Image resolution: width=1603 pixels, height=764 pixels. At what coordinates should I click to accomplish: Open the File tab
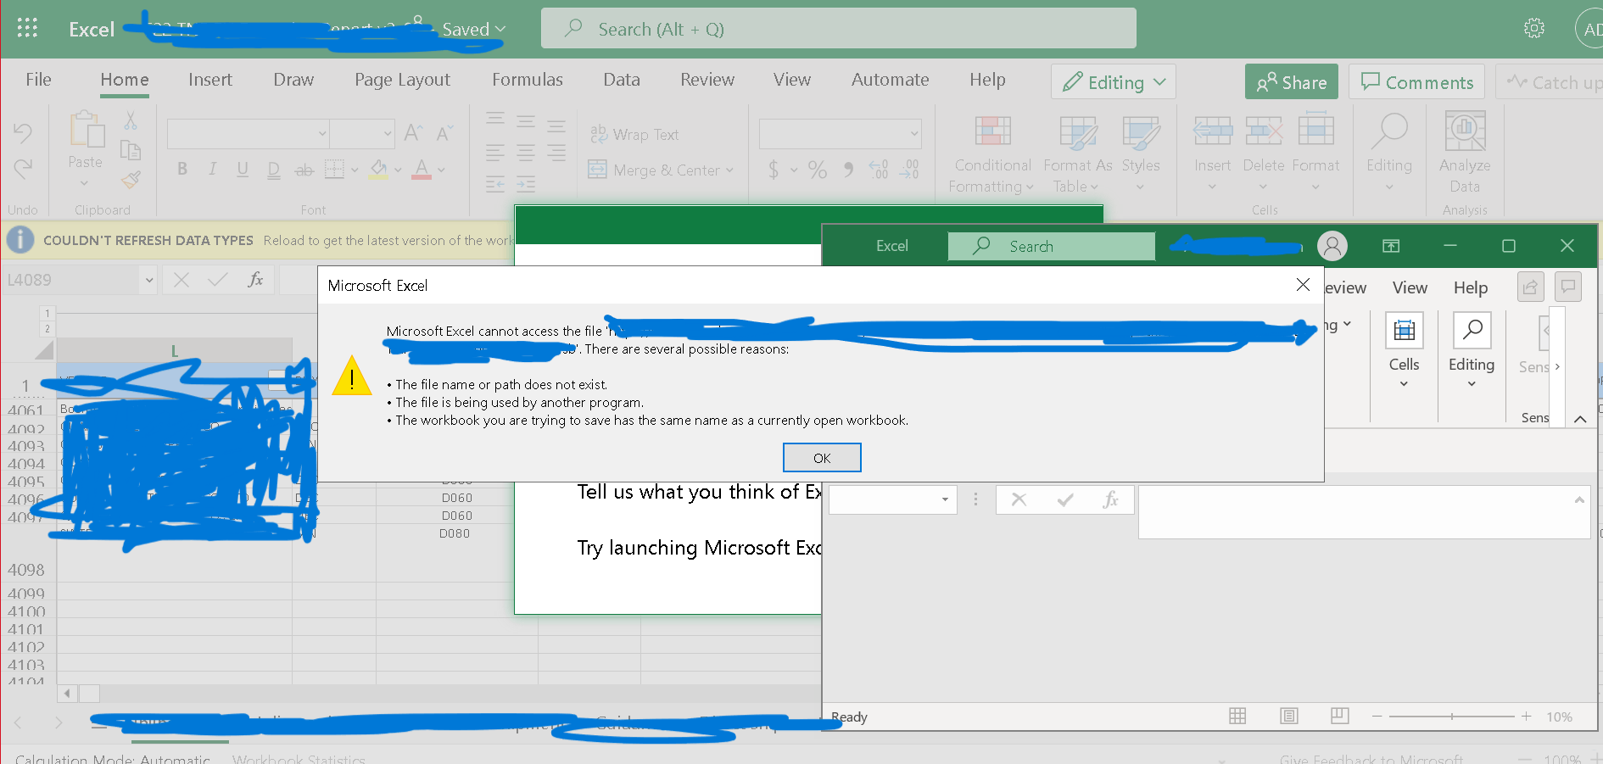click(x=38, y=80)
